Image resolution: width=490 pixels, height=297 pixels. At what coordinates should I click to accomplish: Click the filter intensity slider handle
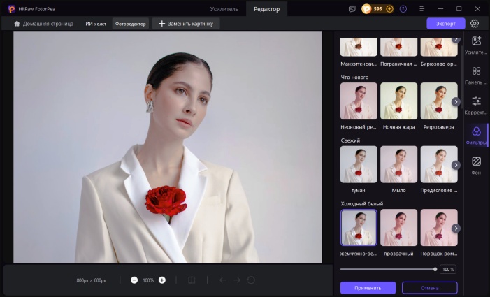[x=435, y=269]
